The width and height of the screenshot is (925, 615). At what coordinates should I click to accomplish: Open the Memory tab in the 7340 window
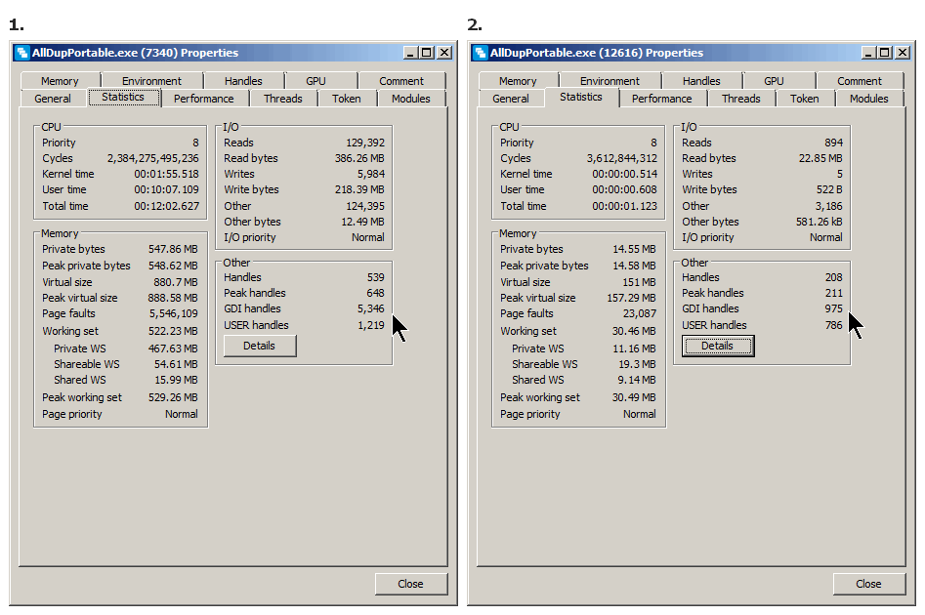(x=60, y=81)
